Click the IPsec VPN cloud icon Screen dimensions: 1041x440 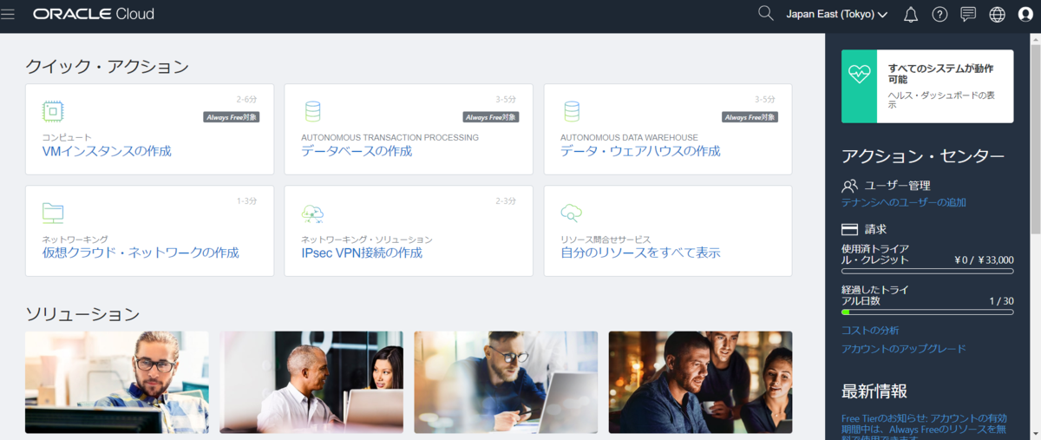[312, 213]
